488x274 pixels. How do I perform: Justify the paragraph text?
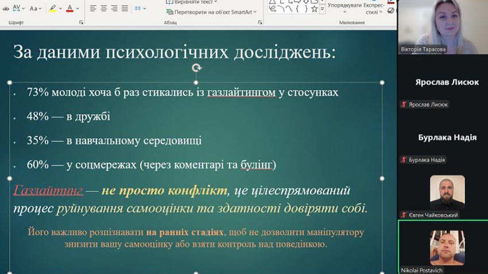click(x=124, y=9)
